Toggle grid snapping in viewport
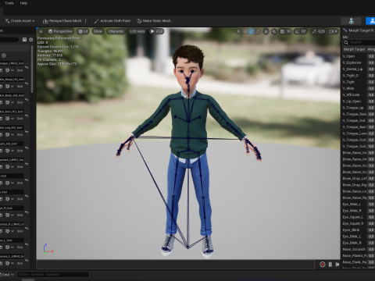The width and height of the screenshot is (375, 281). tap(282, 31)
